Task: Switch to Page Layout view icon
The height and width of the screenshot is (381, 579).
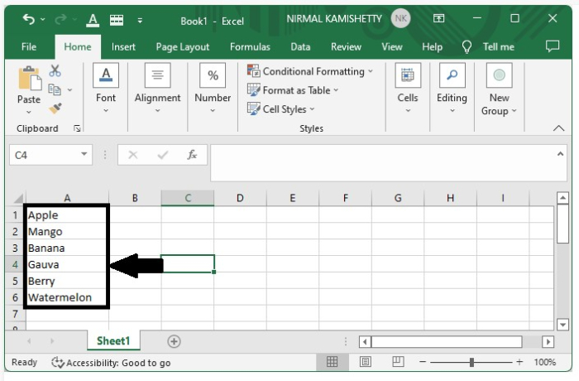Action: point(366,362)
